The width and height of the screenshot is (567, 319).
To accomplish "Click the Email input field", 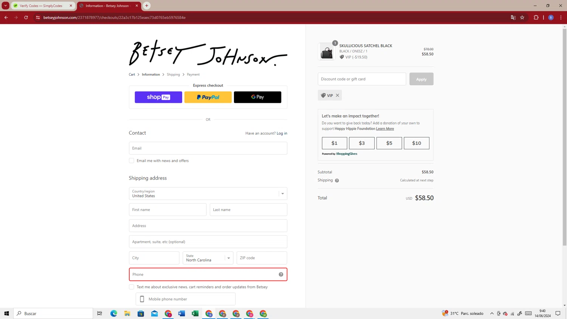I will pyautogui.click(x=208, y=148).
